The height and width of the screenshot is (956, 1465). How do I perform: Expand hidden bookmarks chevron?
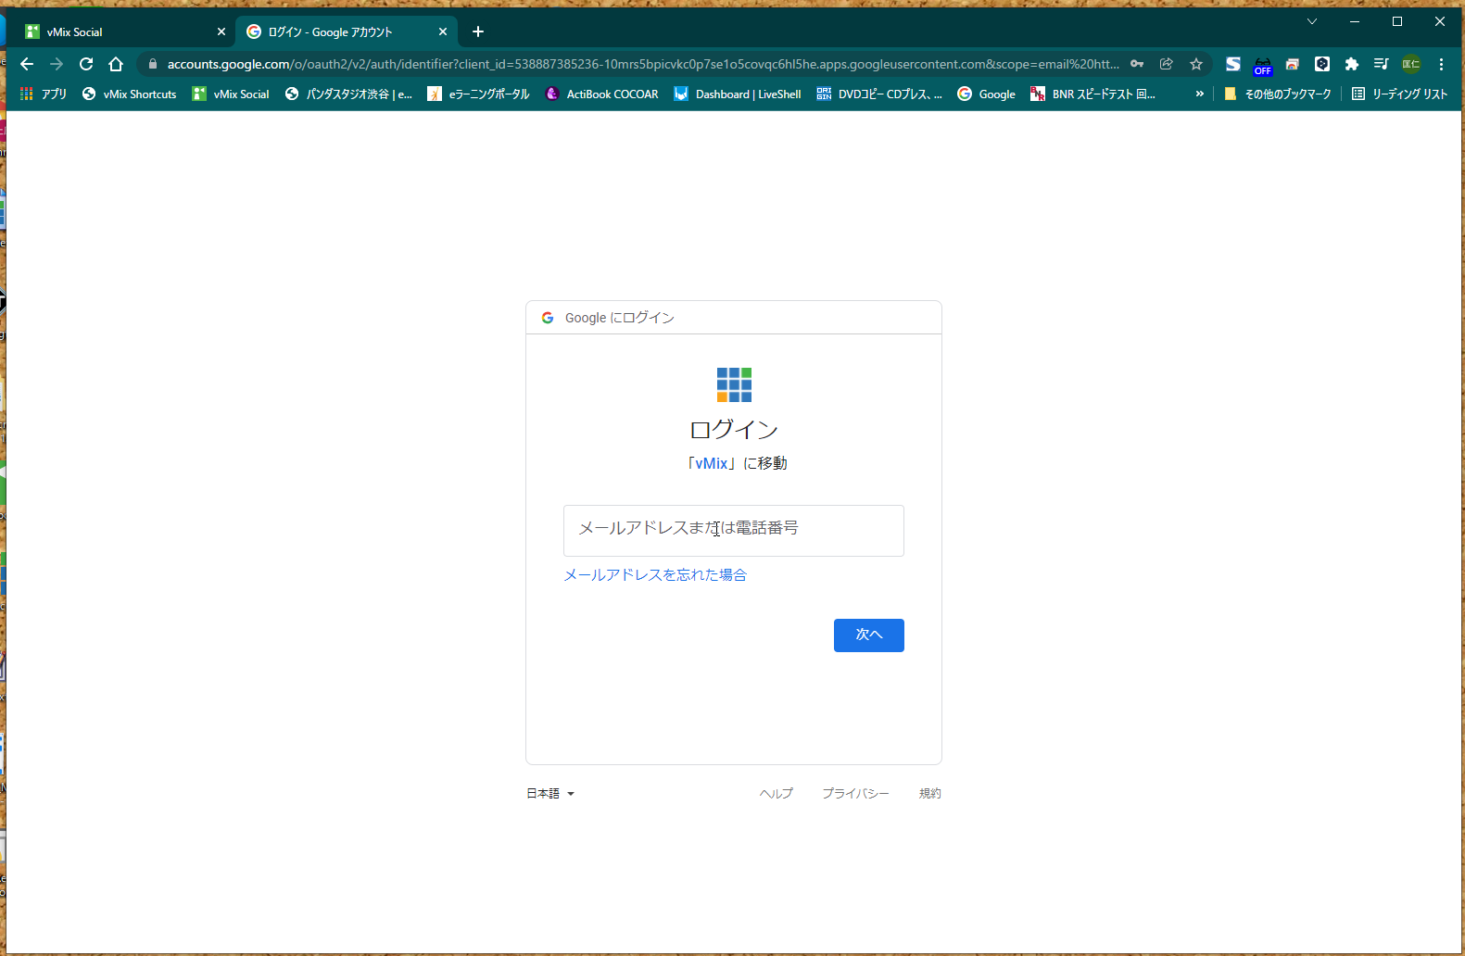(1200, 94)
